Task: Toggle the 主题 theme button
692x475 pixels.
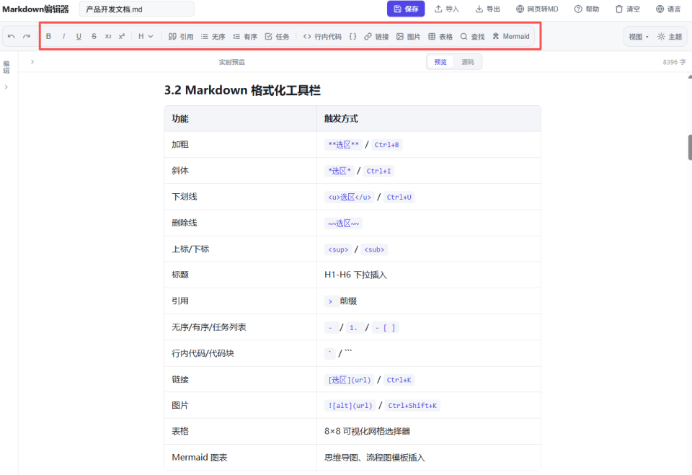Action: click(670, 37)
